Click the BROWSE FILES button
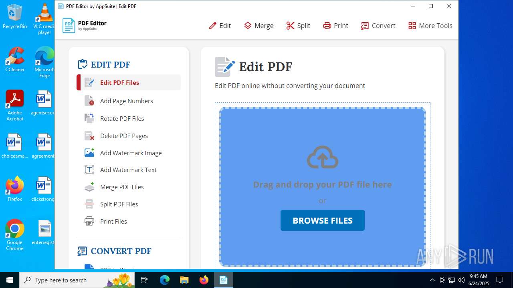Viewport: 513px width, 288px height. 323,220
